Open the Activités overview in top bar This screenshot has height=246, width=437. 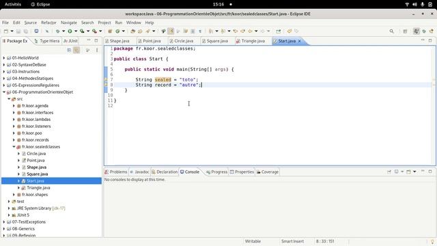[13, 5]
